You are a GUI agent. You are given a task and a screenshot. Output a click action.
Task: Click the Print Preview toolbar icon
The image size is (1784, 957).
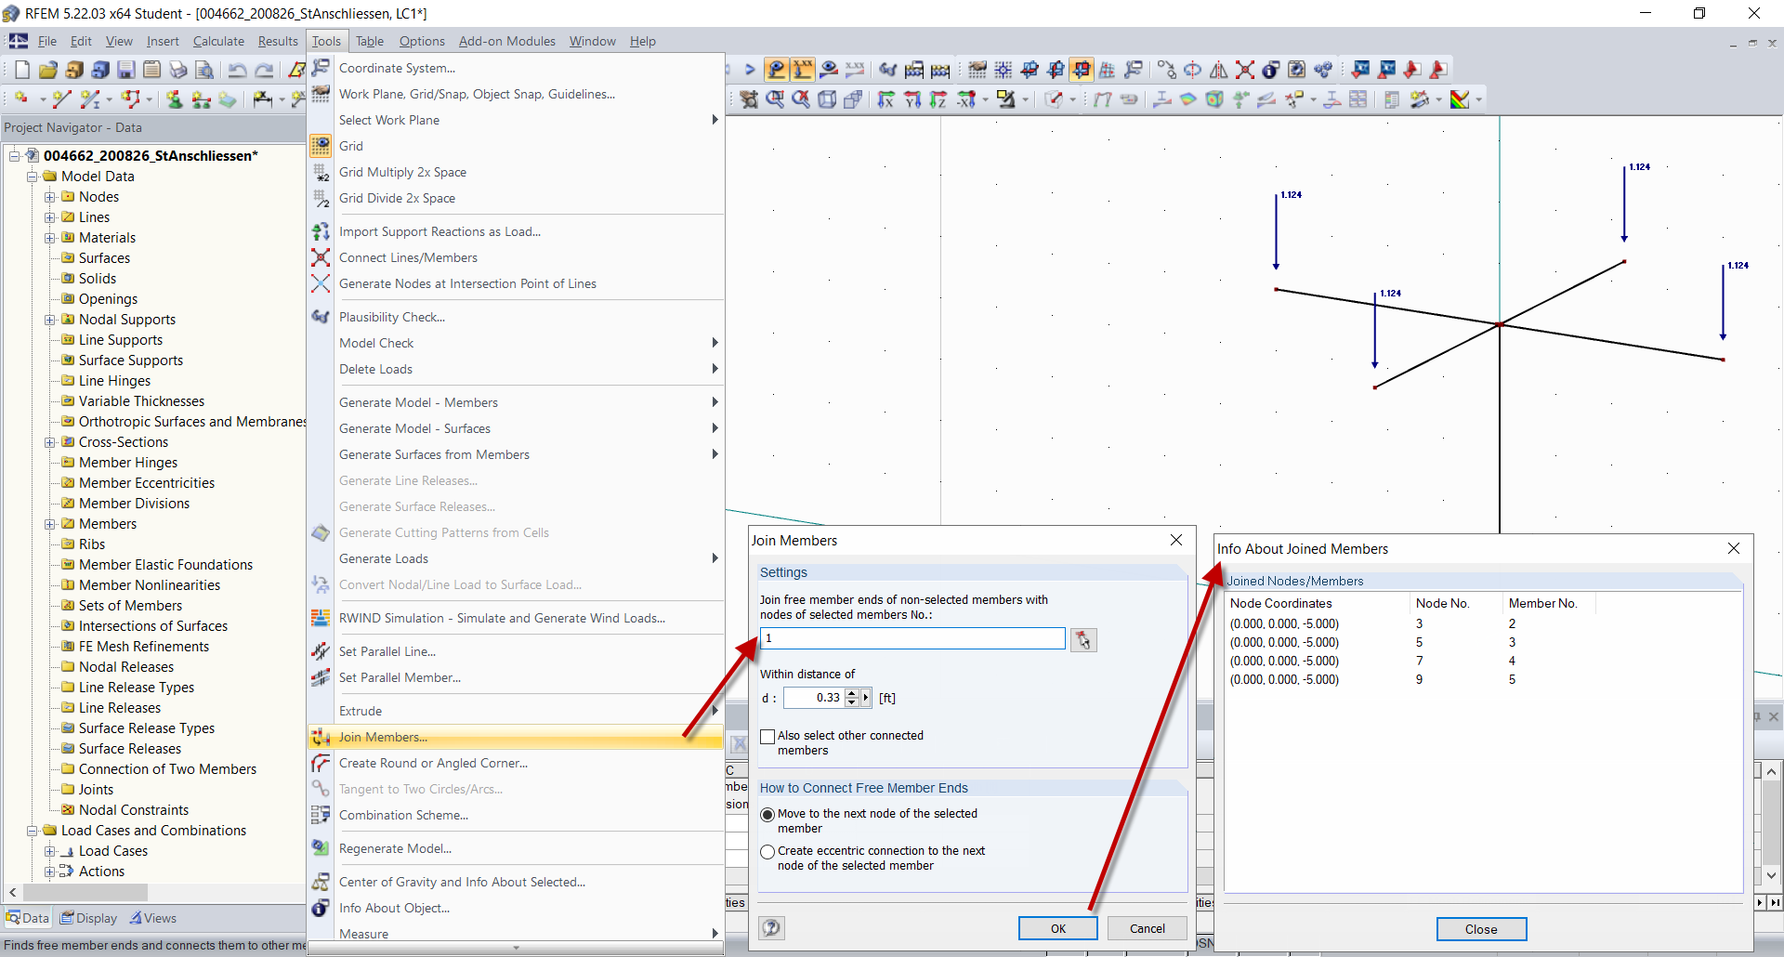pos(204,70)
